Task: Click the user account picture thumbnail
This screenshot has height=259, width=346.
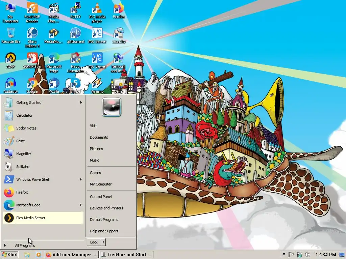Action: point(112,107)
